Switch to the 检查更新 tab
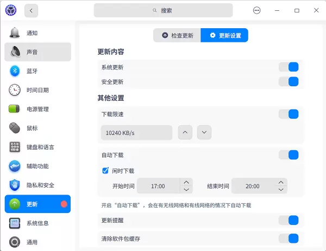The height and width of the screenshot is (251, 326). pos(177,35)
